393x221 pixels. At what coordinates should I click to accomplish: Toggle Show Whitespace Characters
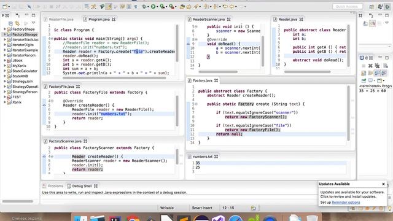pyautogui.click(x=136, y=7)
